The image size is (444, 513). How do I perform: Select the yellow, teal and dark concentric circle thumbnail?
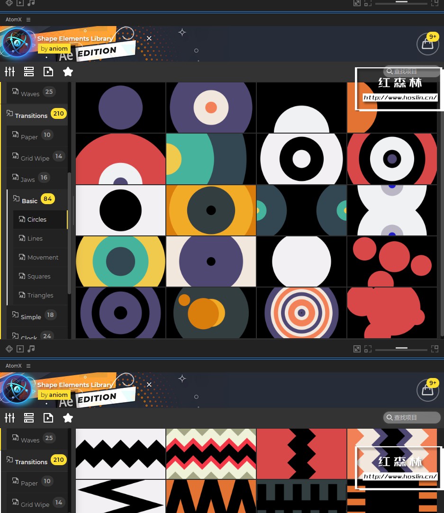click(x=120, y=261)
